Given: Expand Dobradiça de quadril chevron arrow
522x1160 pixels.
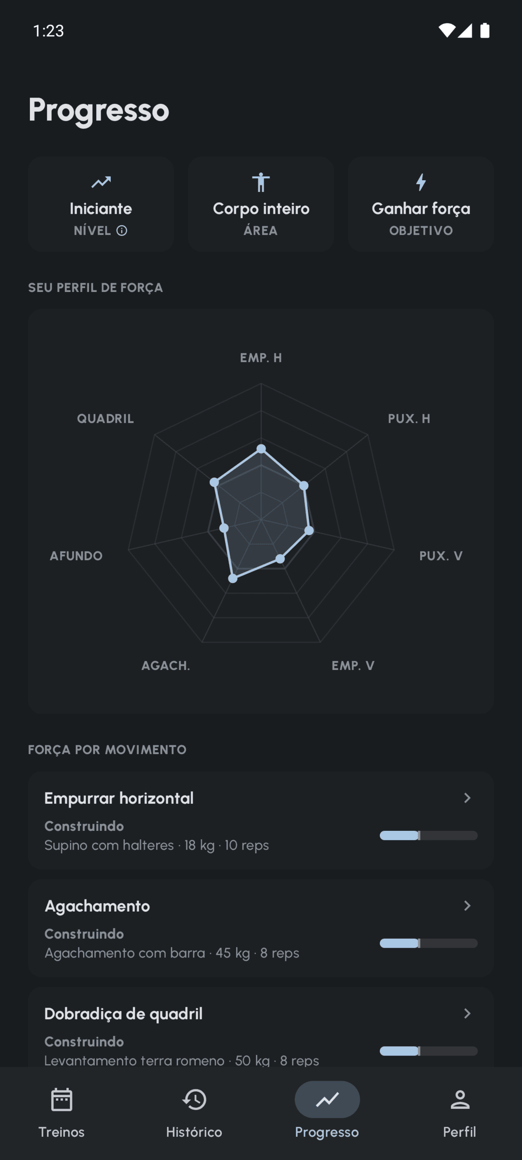Looking at the screenshot, I should pyautogui.click(x=467, y=1014).
